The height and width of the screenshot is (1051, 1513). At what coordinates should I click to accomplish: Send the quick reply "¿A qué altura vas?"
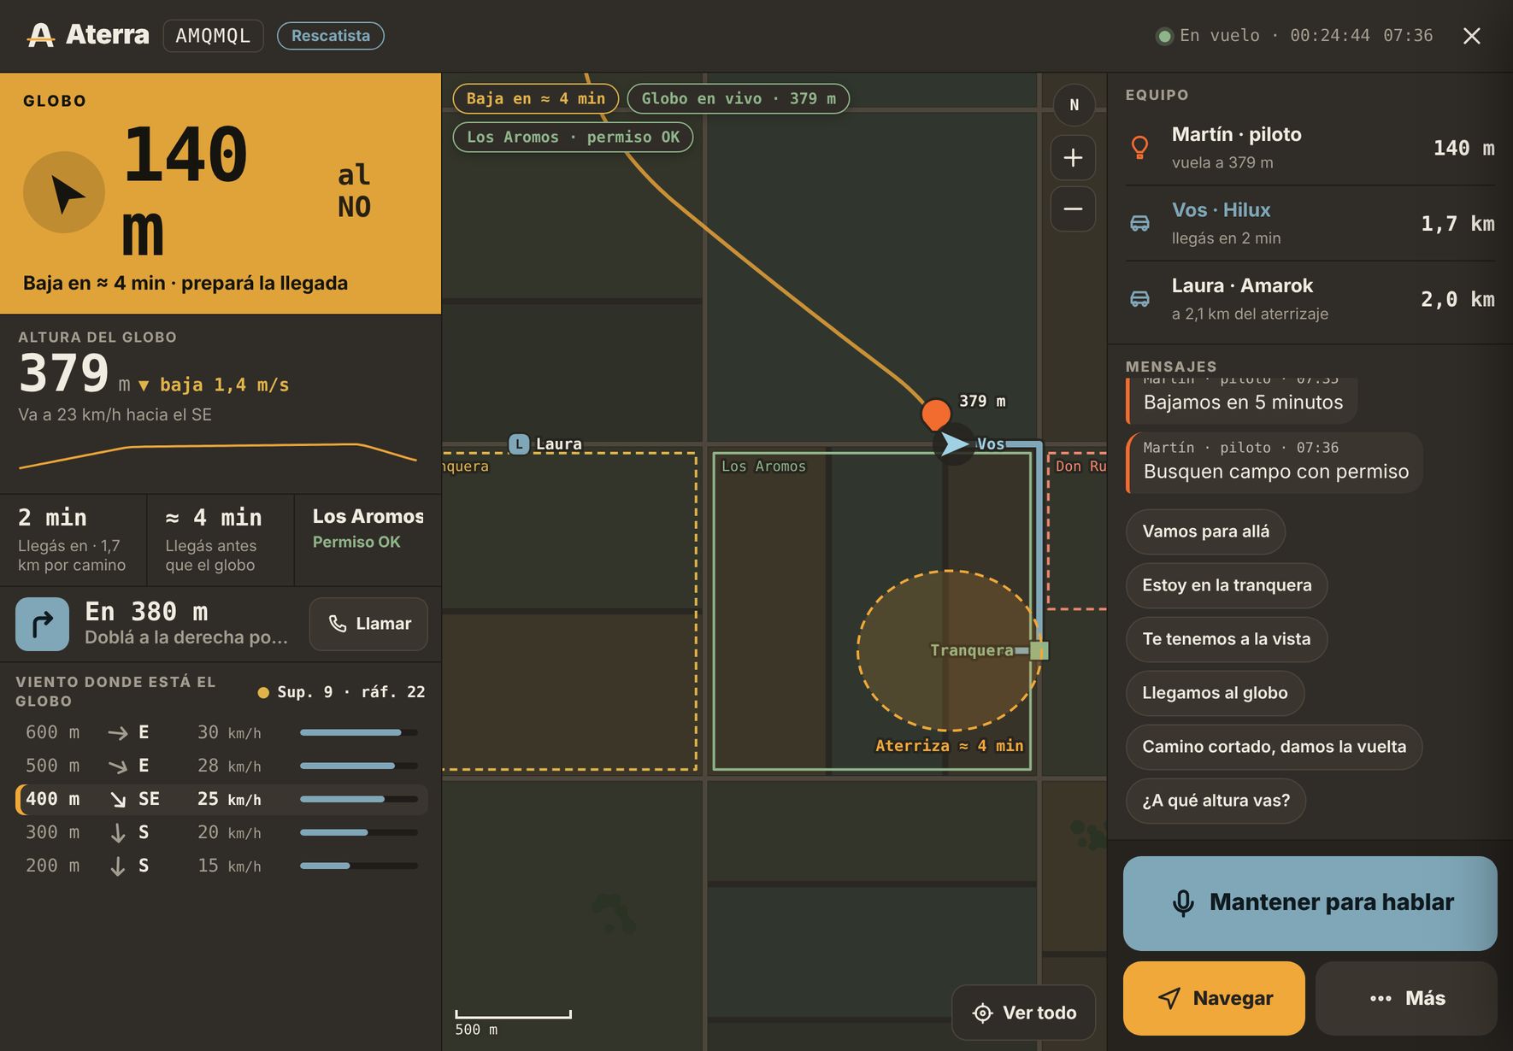pos(1216,801)
